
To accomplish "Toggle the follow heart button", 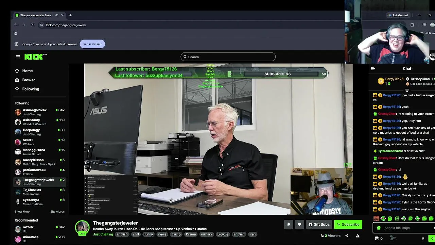I will click(x=299, y=225).
